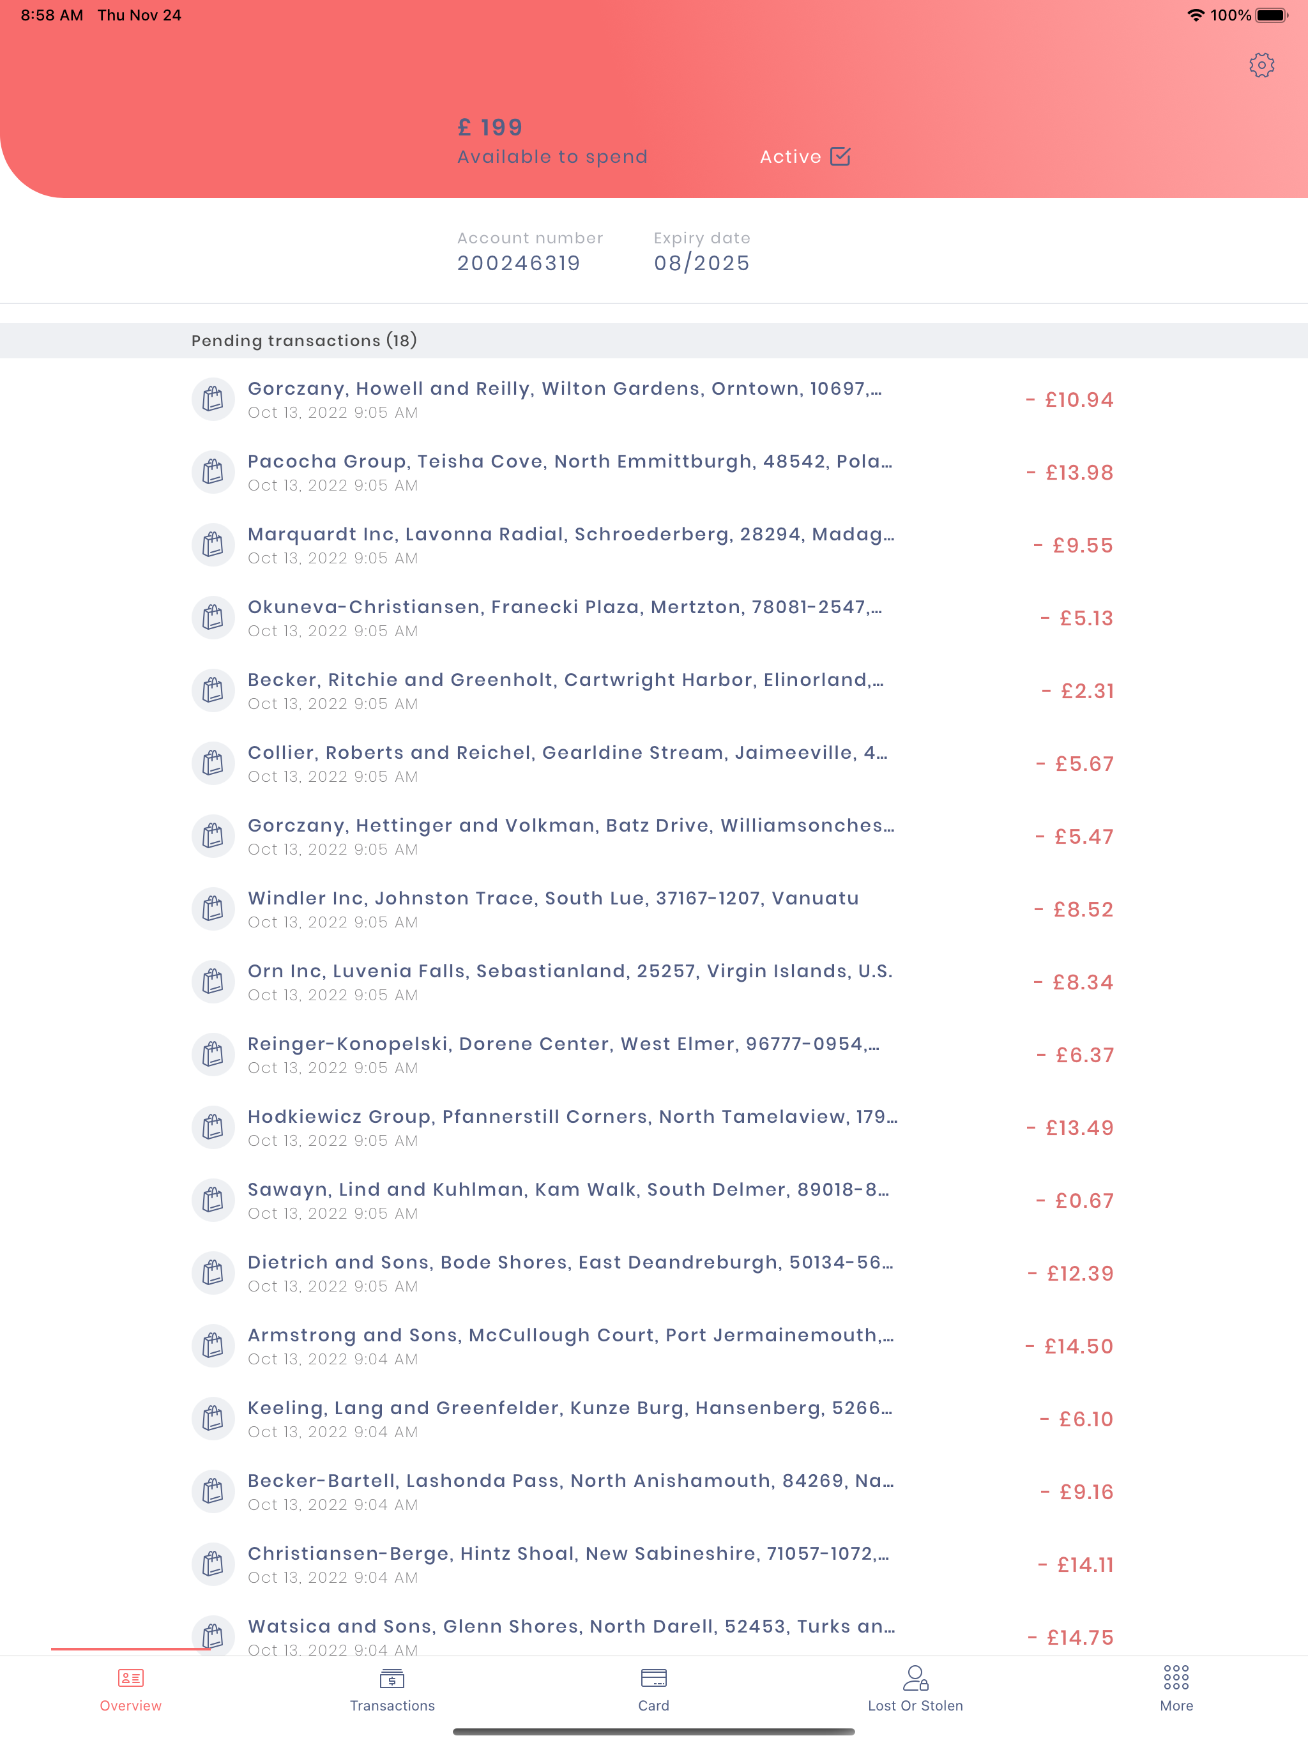Image resolution: width=1308 pixels, height=1745 pixels.
Task: Tap the expiry date 08/2025
Action: [x=702, y=264]
